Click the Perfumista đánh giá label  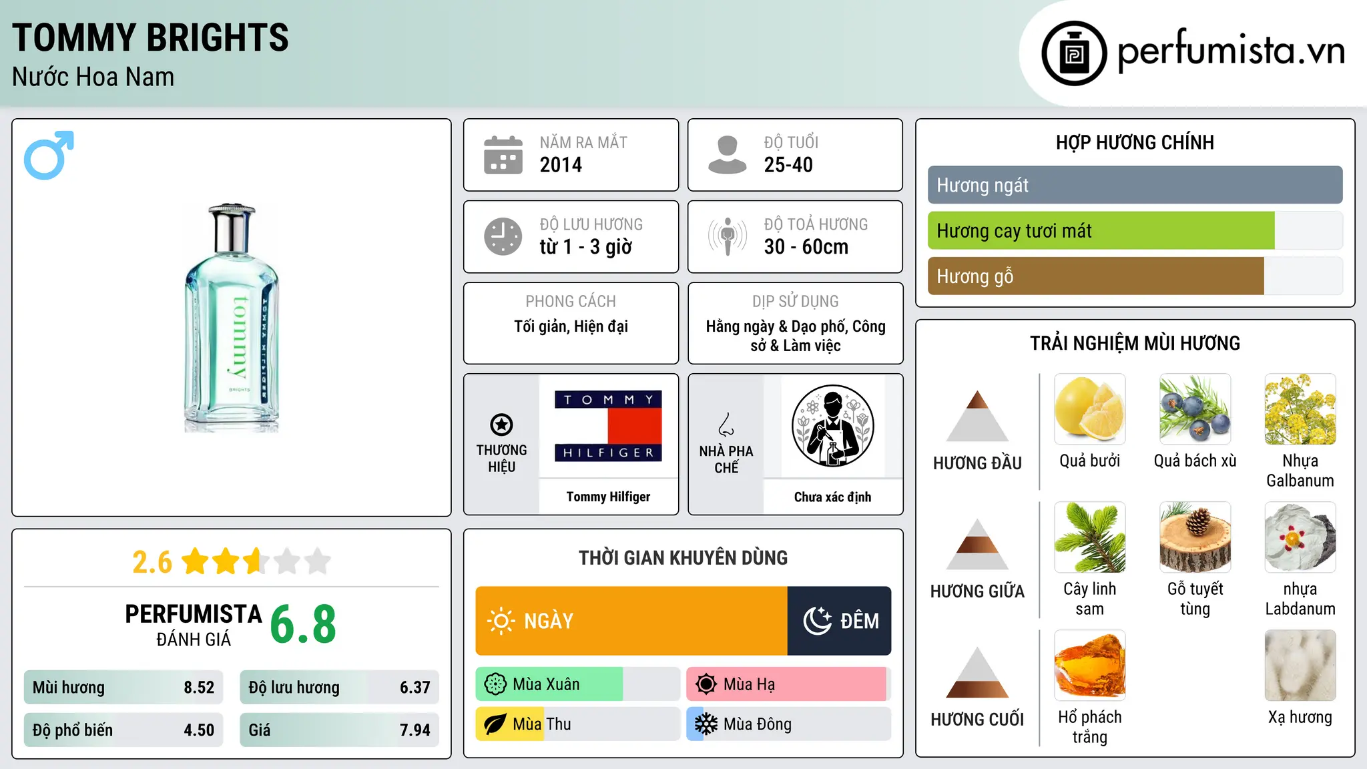pyautogui.click(x=194, y=625)
